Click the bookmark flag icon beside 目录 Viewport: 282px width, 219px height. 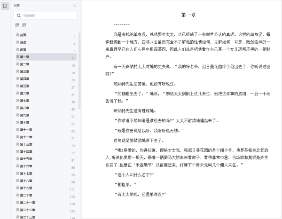coord(18,42)
